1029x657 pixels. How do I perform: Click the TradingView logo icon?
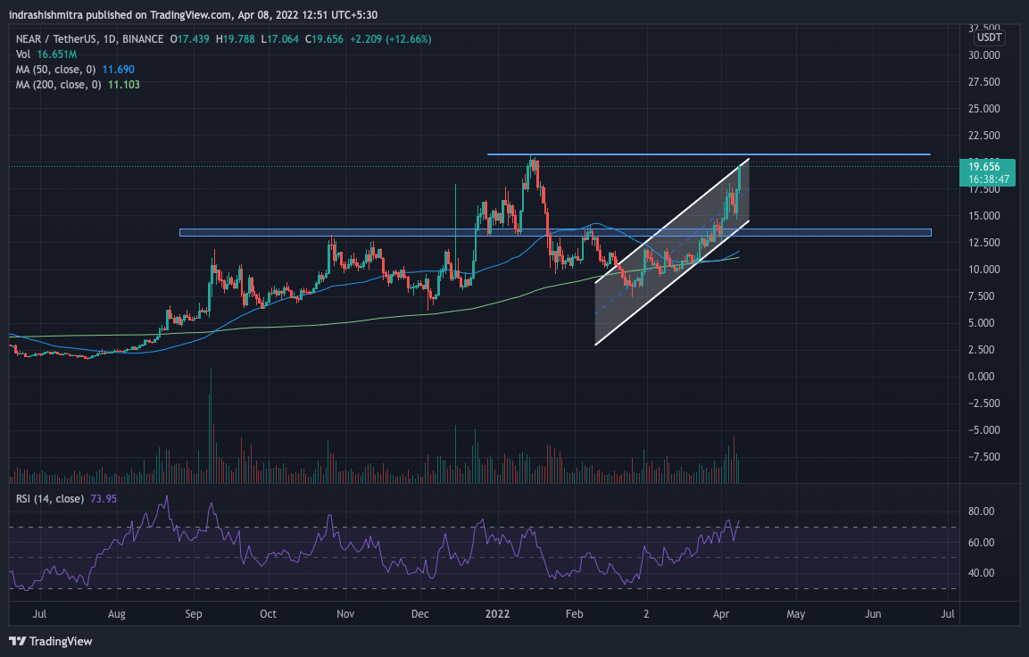click(x=17, y=641)
